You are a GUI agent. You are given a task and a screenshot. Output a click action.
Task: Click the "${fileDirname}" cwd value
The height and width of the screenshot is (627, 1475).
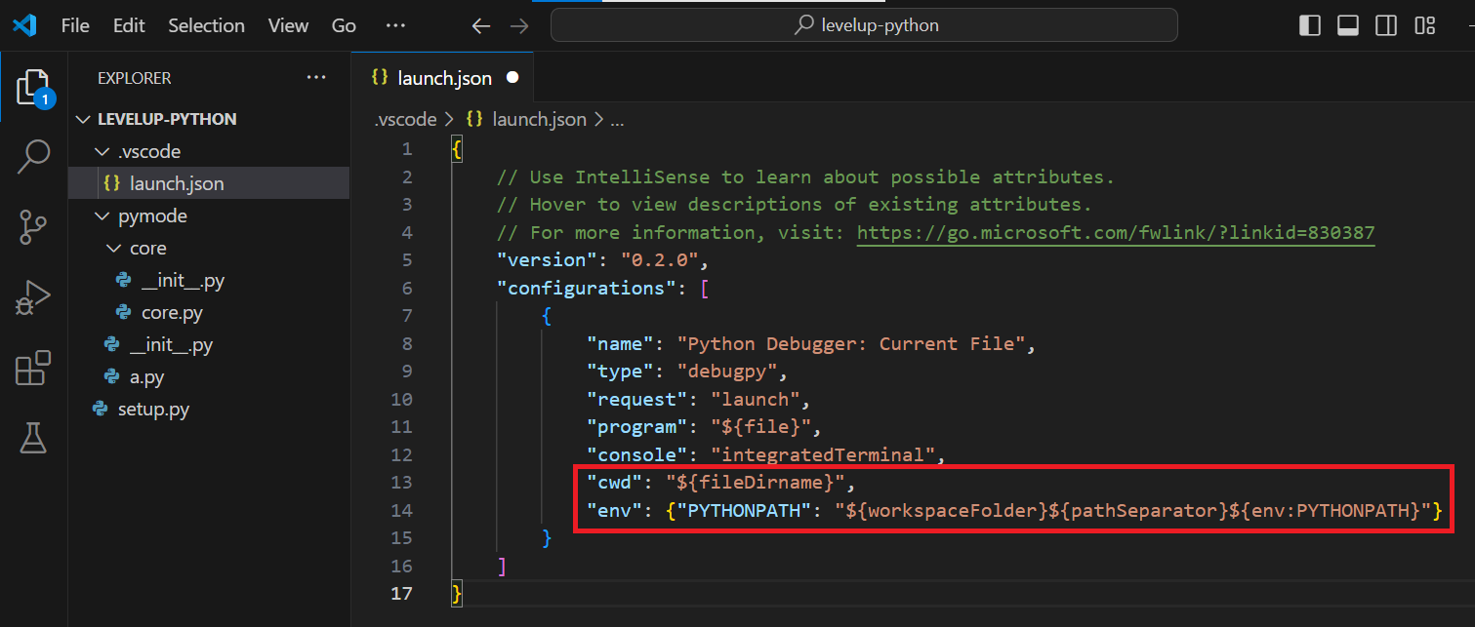(755, 483)
